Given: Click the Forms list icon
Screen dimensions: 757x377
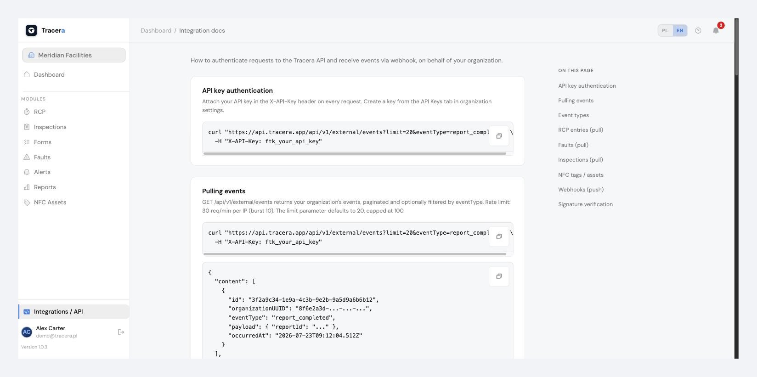Looking at the screenshot, I should point(27,142).
